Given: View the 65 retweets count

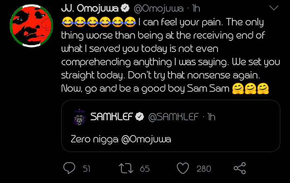Looking at the screenshot, I should point(145,169).
